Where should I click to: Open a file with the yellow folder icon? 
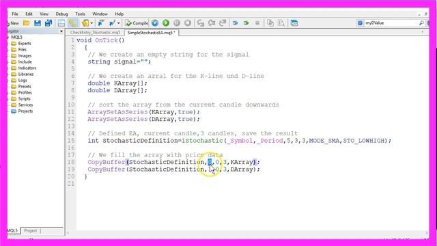pyautogui.click(x=27, y=23)
